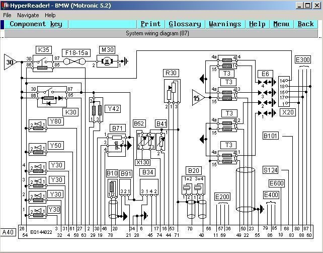Screen dimensions: 323x253
Task: Select the E300 label
Action: click(303, 59)
